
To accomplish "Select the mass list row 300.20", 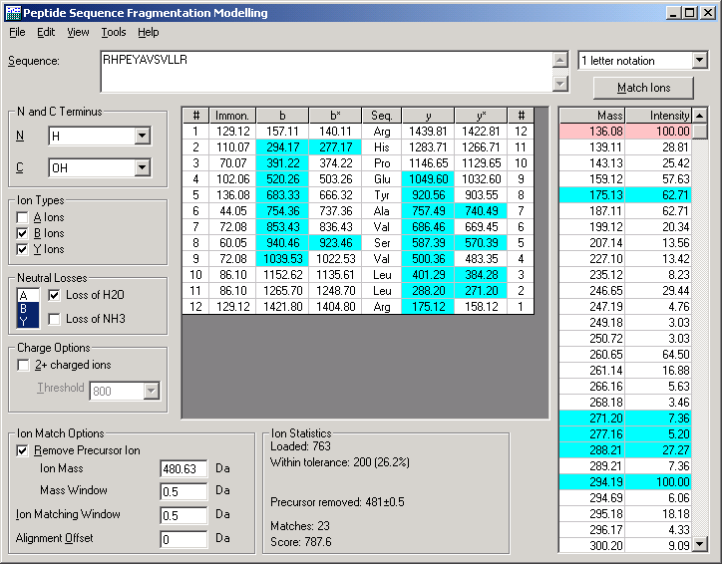I will coord(625,546).
